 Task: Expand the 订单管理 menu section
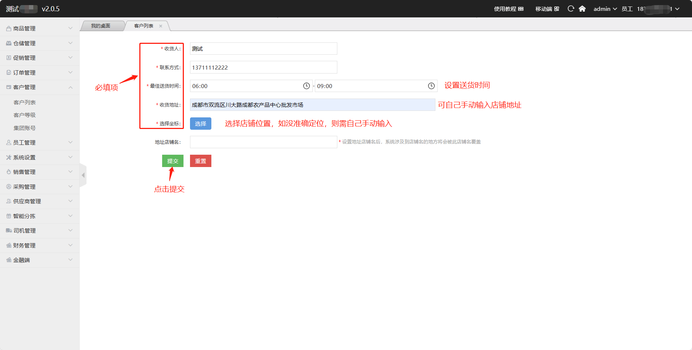tap(39, 72)
